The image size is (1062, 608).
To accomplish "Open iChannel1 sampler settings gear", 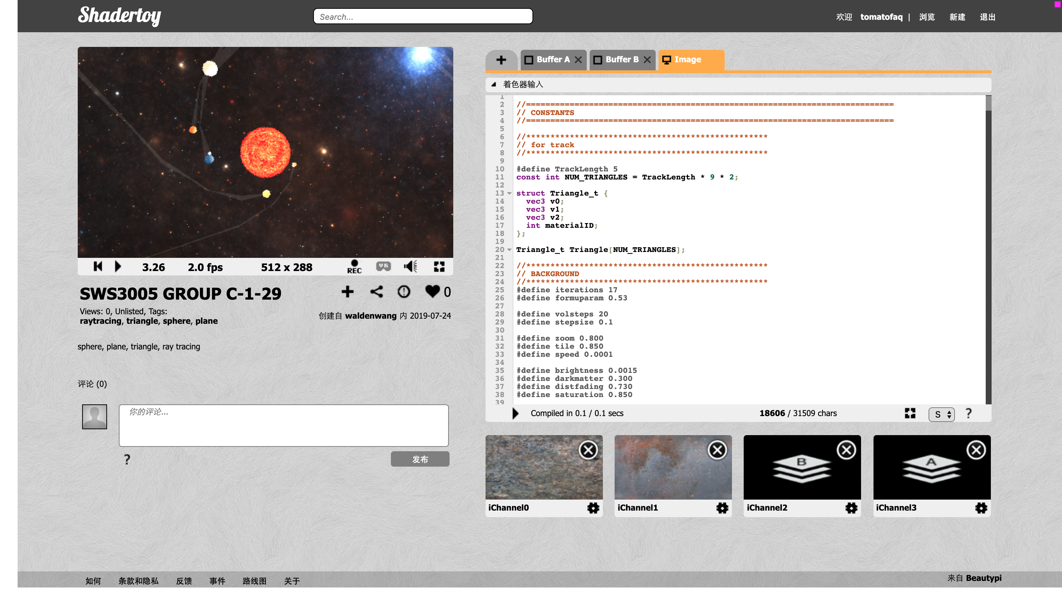I will pyautogui.click(x=722, y=508).
